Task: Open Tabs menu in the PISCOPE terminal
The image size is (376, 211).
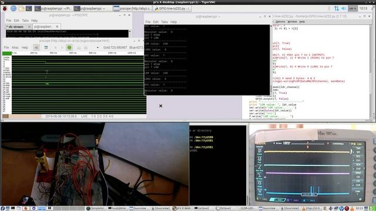Action: click(25, 21)
